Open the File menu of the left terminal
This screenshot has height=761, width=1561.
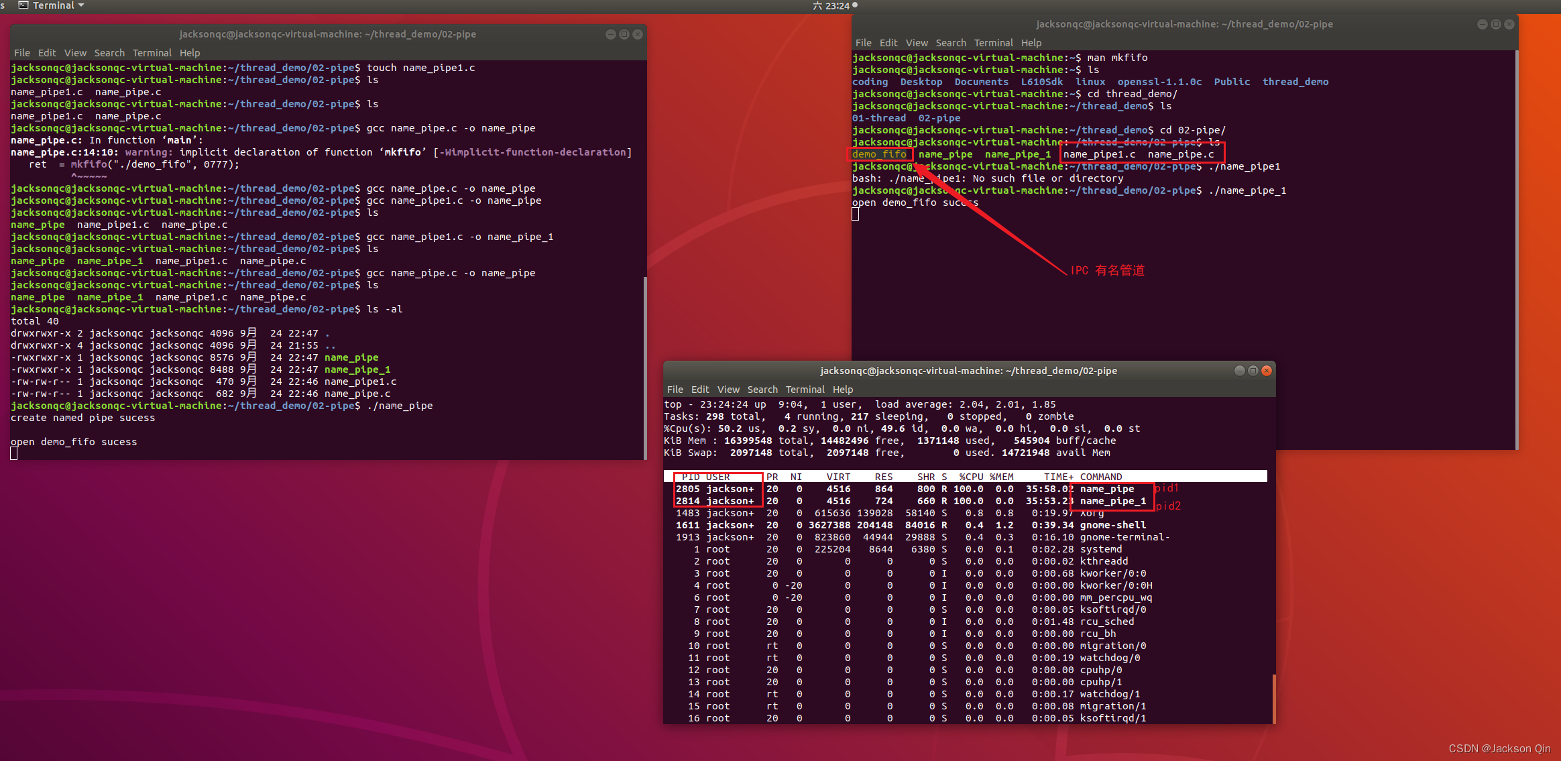[21, 53]
